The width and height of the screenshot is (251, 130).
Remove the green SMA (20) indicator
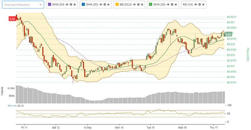[176, 5]
